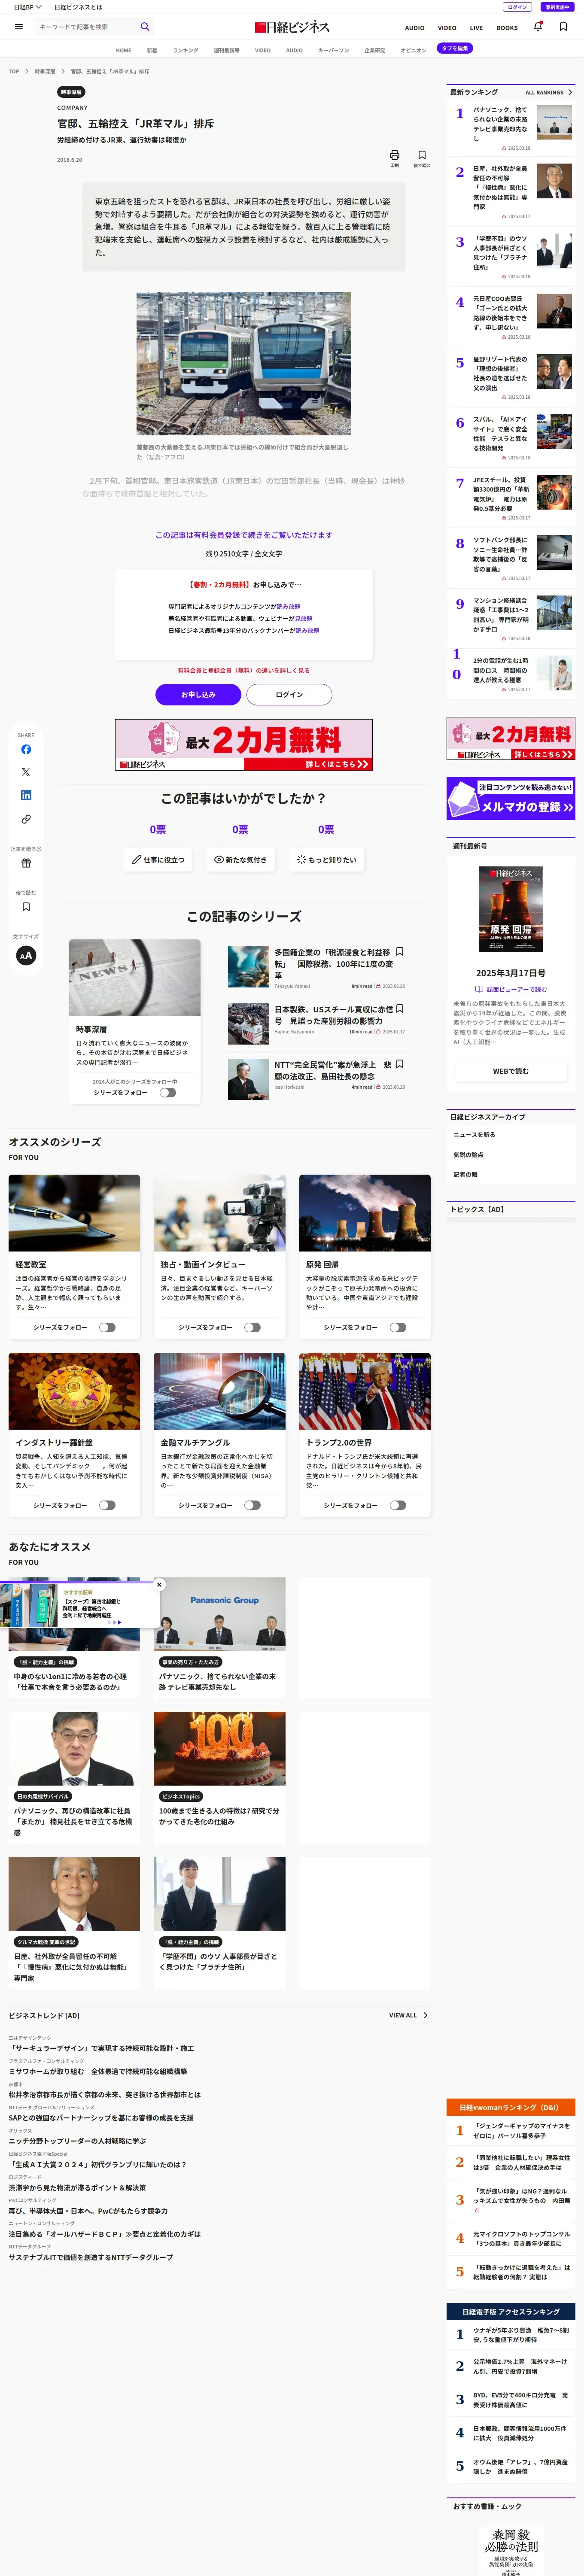The height and width of the screenshot is (2576, 584).
Task: Click the 有料会員と登録会員の違い link
Action: [244, 670]
